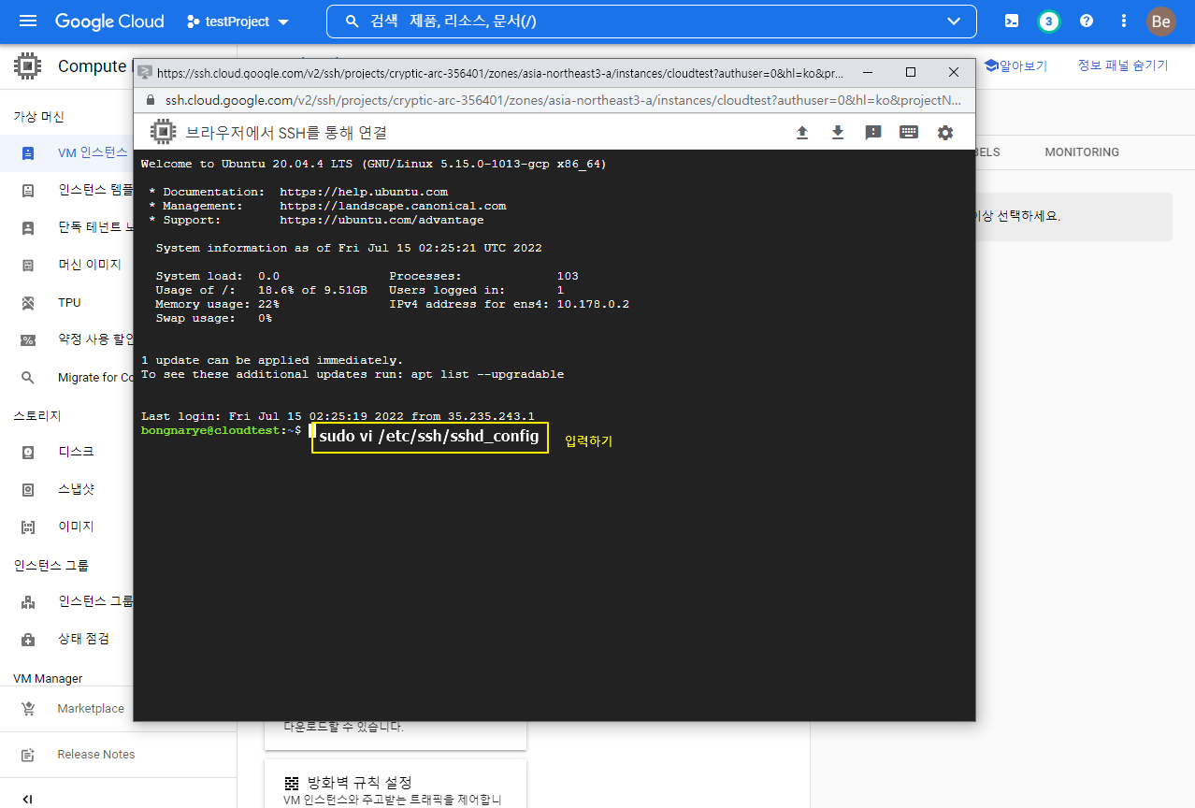Switch to the MONITORING tab
The height and width of the screenshot is (808, 1195).
coord(1082,151)
